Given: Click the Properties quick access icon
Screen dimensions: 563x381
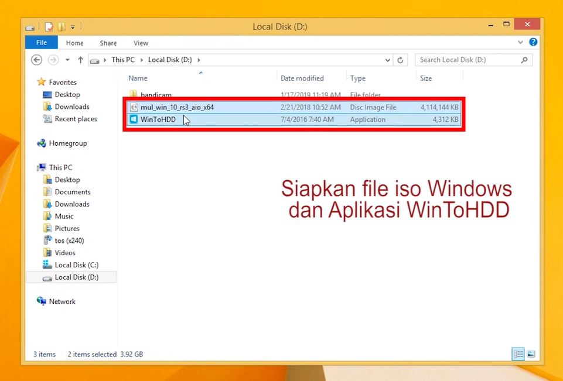Looking at the screenshot, I should (x=49, y=27).
